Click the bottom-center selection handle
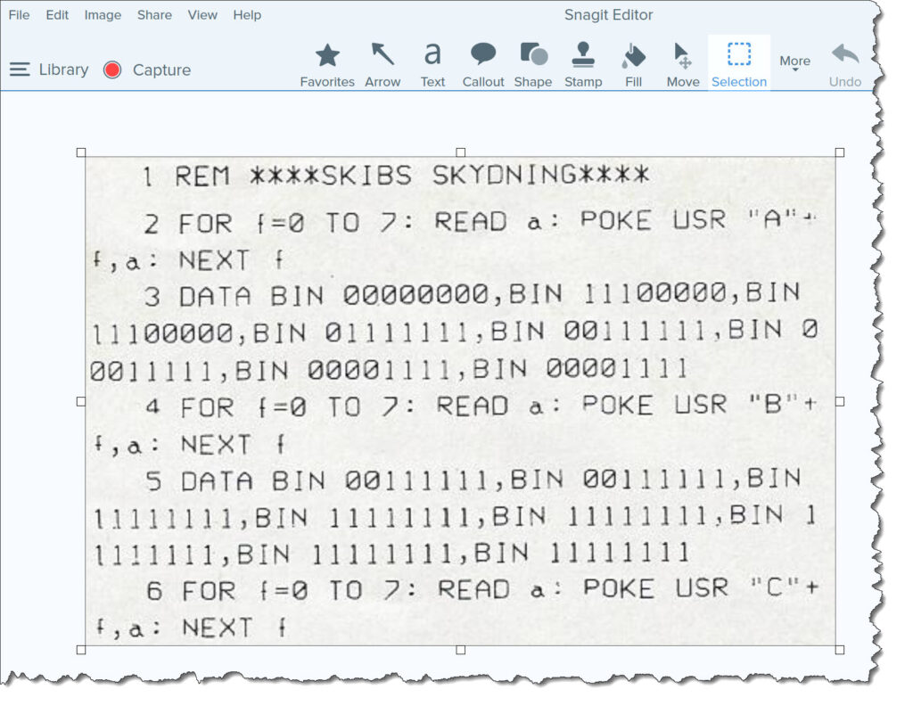The height and width of the screenshot is (714, 913). click(x=461, y=650)
